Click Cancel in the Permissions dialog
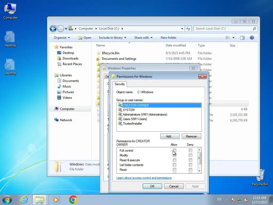 point(174,186)
